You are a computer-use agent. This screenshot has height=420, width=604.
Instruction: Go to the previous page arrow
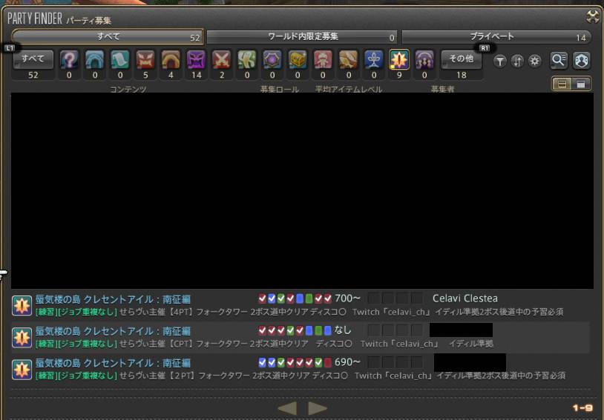click(x=287, y=408)
